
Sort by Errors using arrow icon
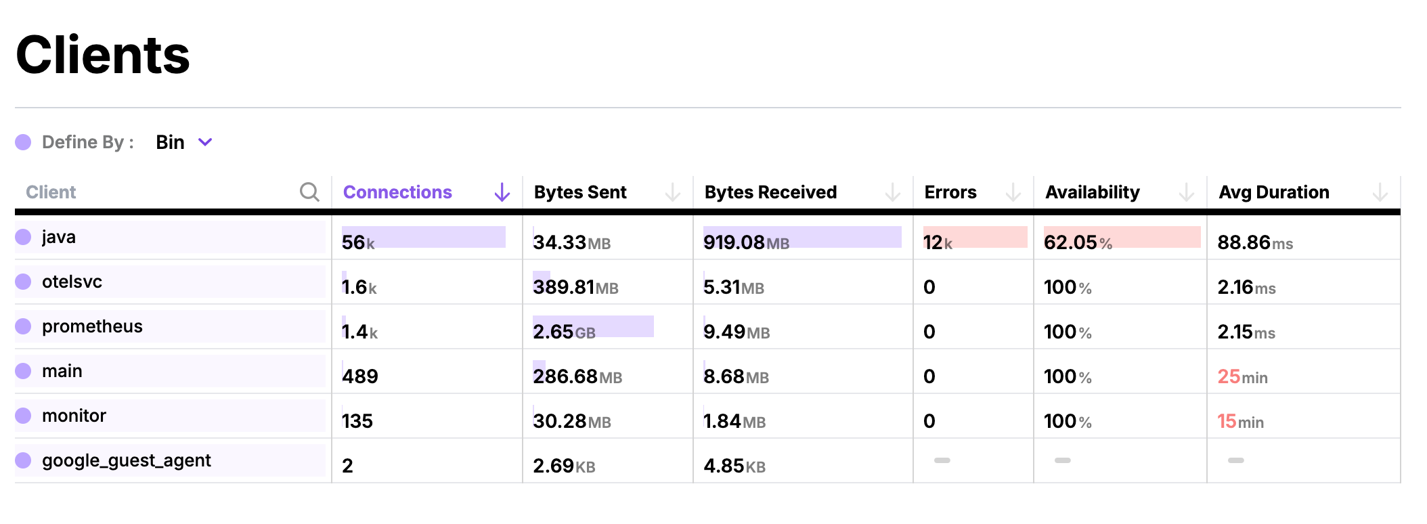(x=1013, y=192)
